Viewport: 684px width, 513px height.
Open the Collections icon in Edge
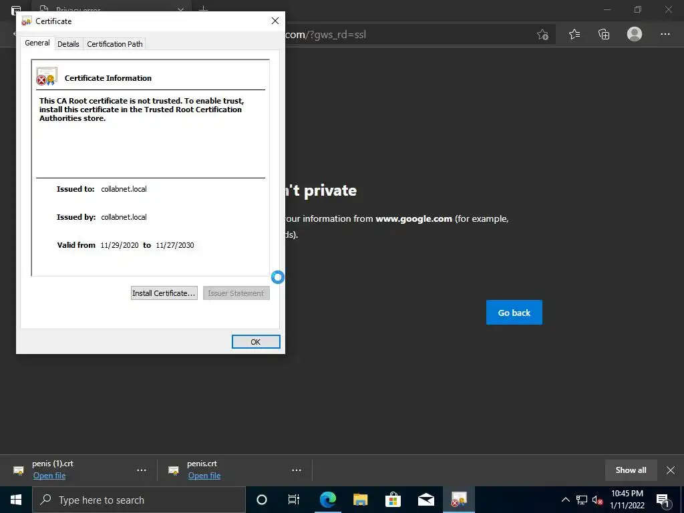[x=604, y=35]
